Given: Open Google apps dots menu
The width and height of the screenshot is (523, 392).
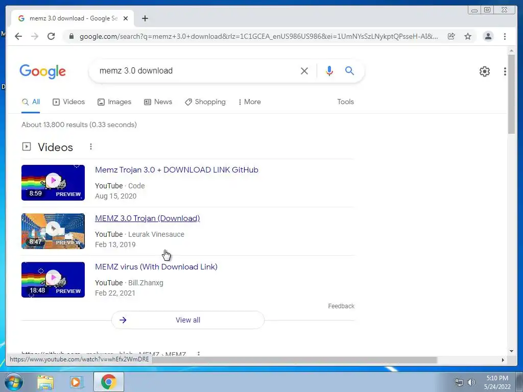Looking at the screenshot, I should point(505,71).
